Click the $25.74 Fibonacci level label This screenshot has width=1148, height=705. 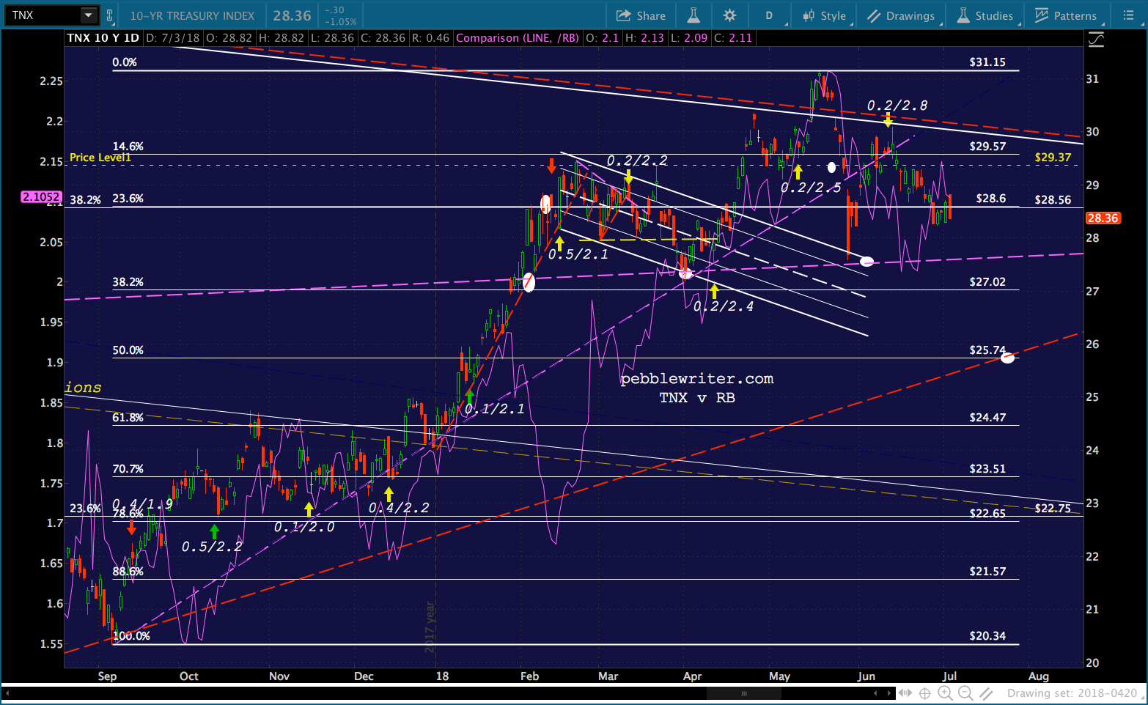(x=987, y=350)
